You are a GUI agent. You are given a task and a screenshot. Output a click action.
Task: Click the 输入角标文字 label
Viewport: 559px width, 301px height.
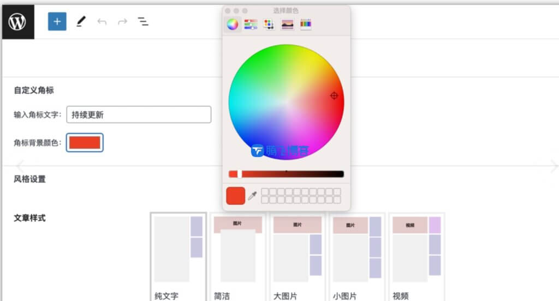pos(38,115)
